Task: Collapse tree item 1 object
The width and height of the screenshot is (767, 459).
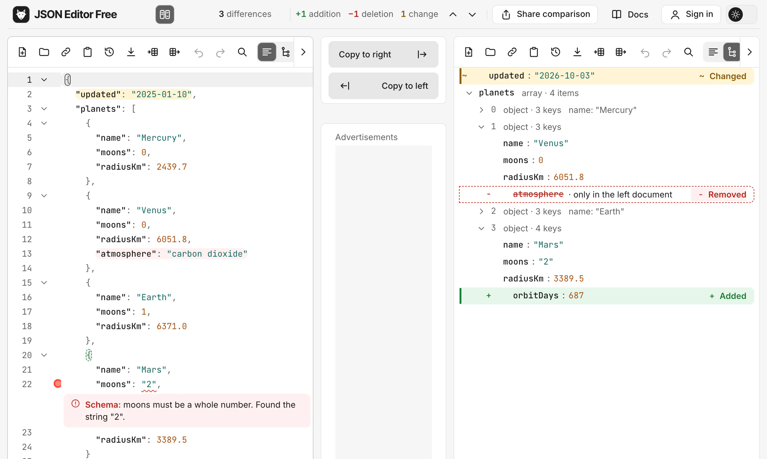Action: click(x=481, y=127)
